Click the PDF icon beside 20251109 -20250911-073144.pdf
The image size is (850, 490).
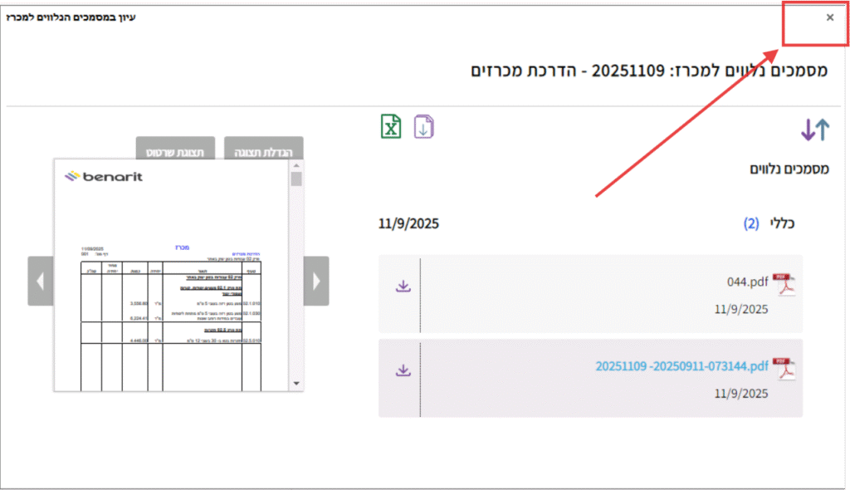click(783, 369)
